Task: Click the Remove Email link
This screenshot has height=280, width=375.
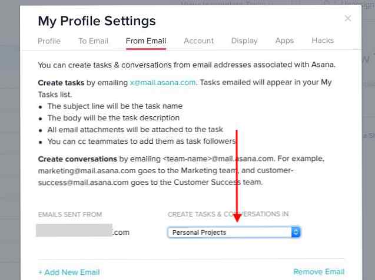Action: coord(319,272)
